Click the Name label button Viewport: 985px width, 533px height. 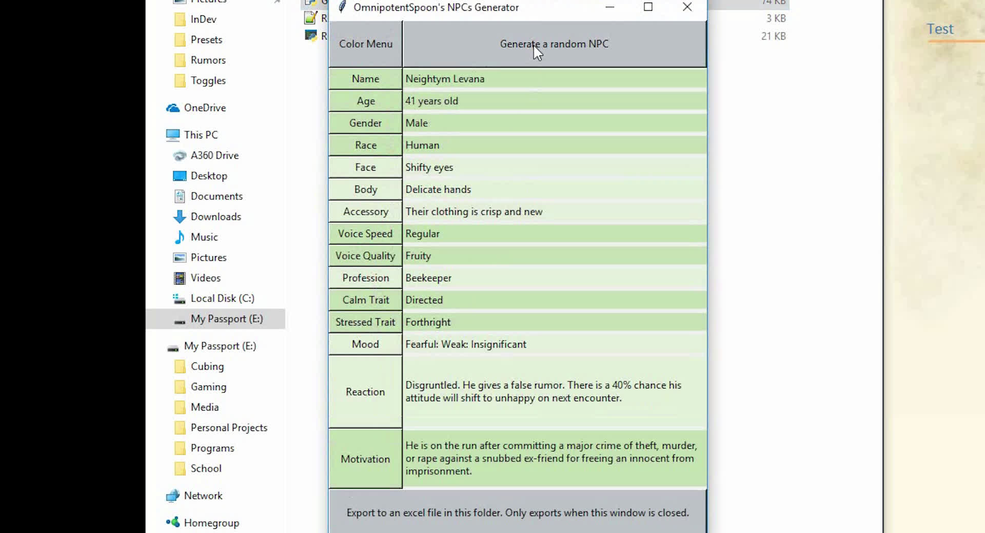click(x=365, y=79)
